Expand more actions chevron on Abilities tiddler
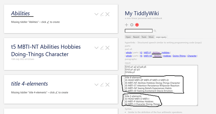216x114 pixels. coord(96,14)
